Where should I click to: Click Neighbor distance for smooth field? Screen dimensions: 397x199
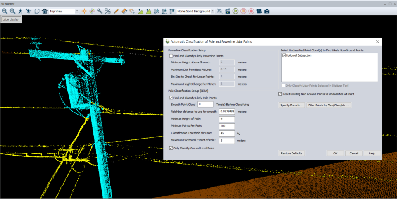coord(227,112)
